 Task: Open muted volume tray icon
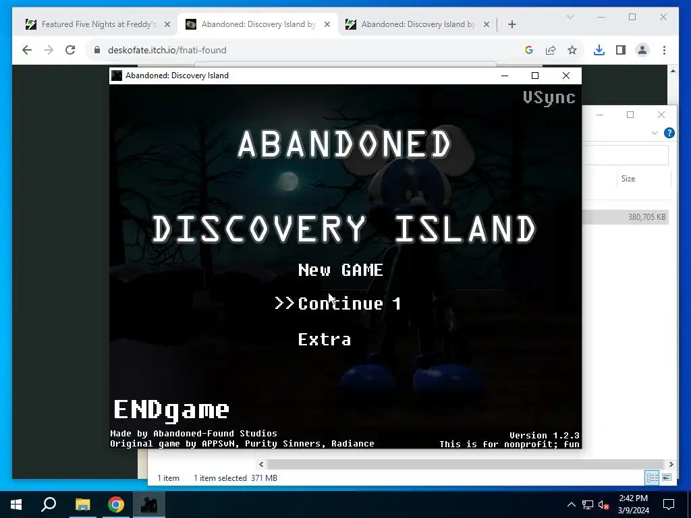coord(604,505)
